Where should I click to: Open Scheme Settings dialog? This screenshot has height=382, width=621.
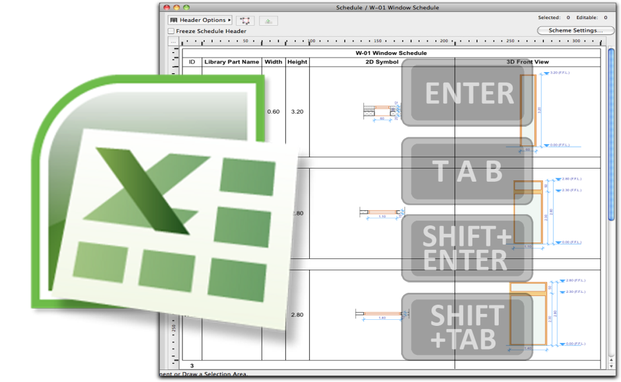coord(575,30)
